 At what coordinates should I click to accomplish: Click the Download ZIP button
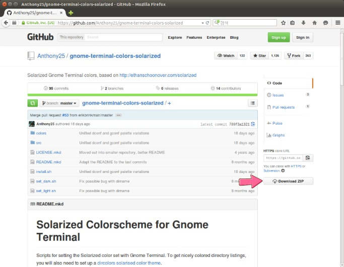[288, 181]
